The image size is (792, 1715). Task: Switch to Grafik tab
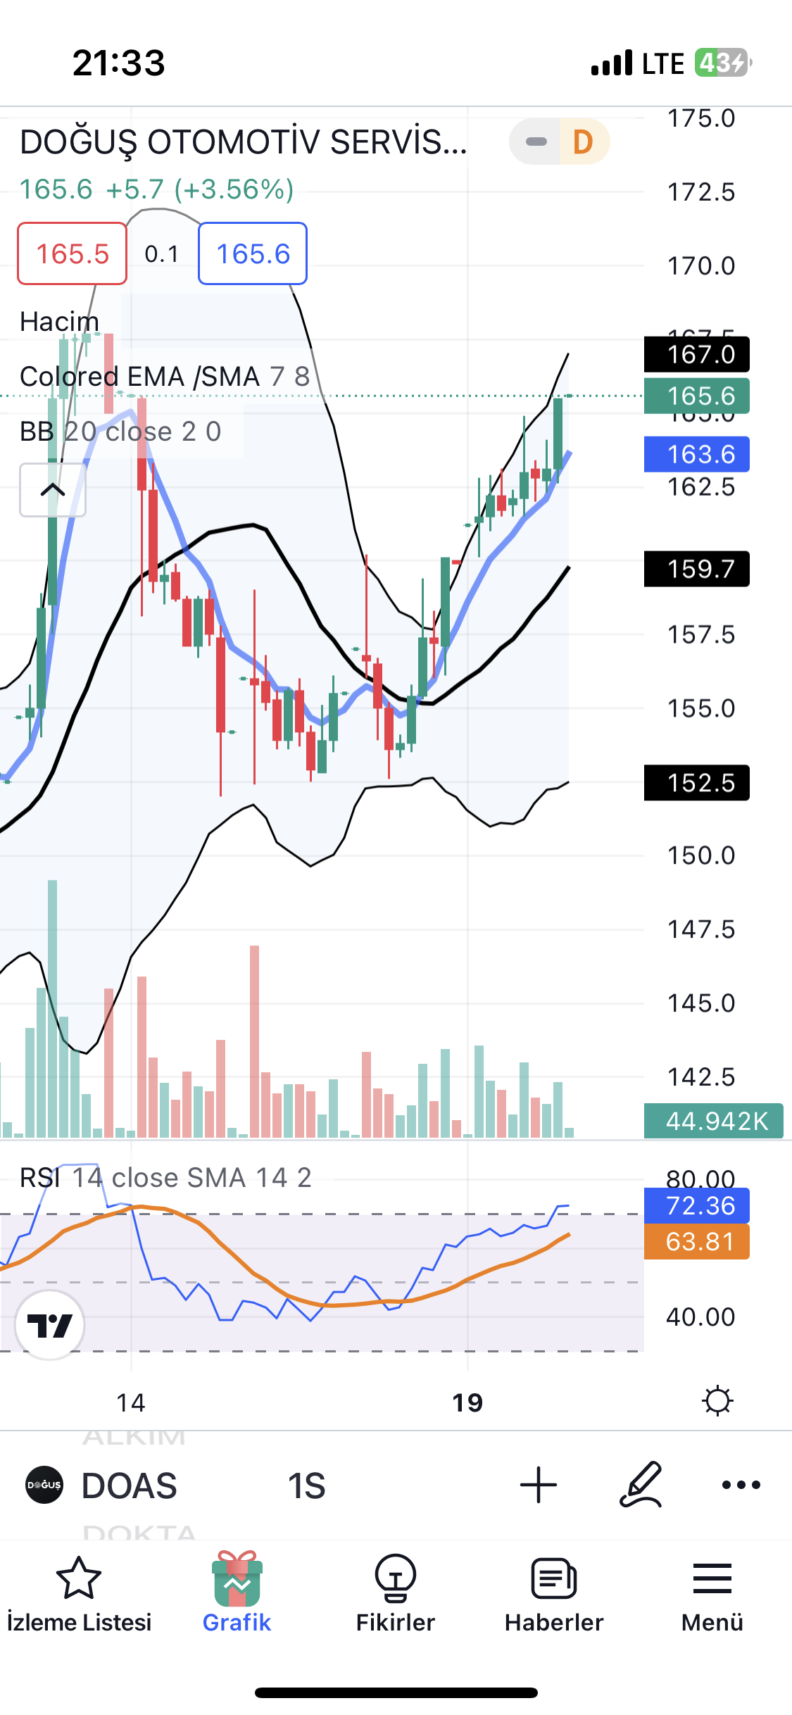tap(237, 1592)
